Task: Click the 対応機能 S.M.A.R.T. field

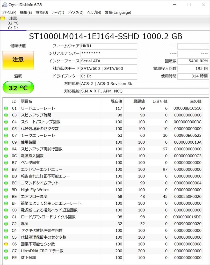Action: click(x=144, y=91)
